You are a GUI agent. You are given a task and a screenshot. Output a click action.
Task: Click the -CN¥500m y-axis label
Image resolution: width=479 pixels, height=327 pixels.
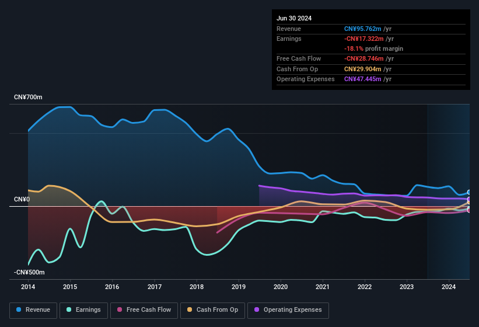(x=29, y=272)
